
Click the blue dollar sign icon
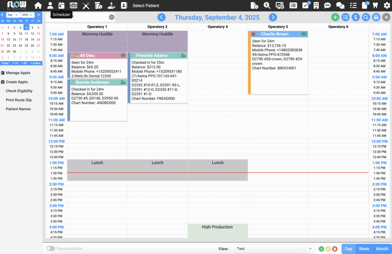click(356, 17)
